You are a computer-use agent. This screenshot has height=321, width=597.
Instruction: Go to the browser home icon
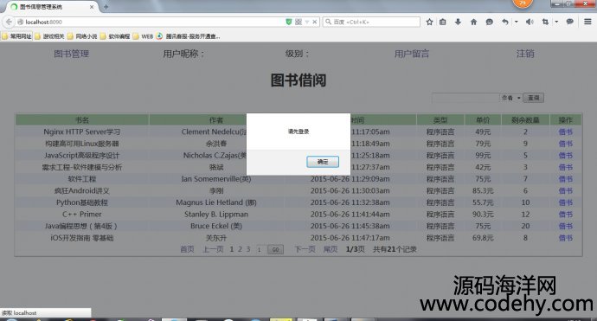click(473, 22)
